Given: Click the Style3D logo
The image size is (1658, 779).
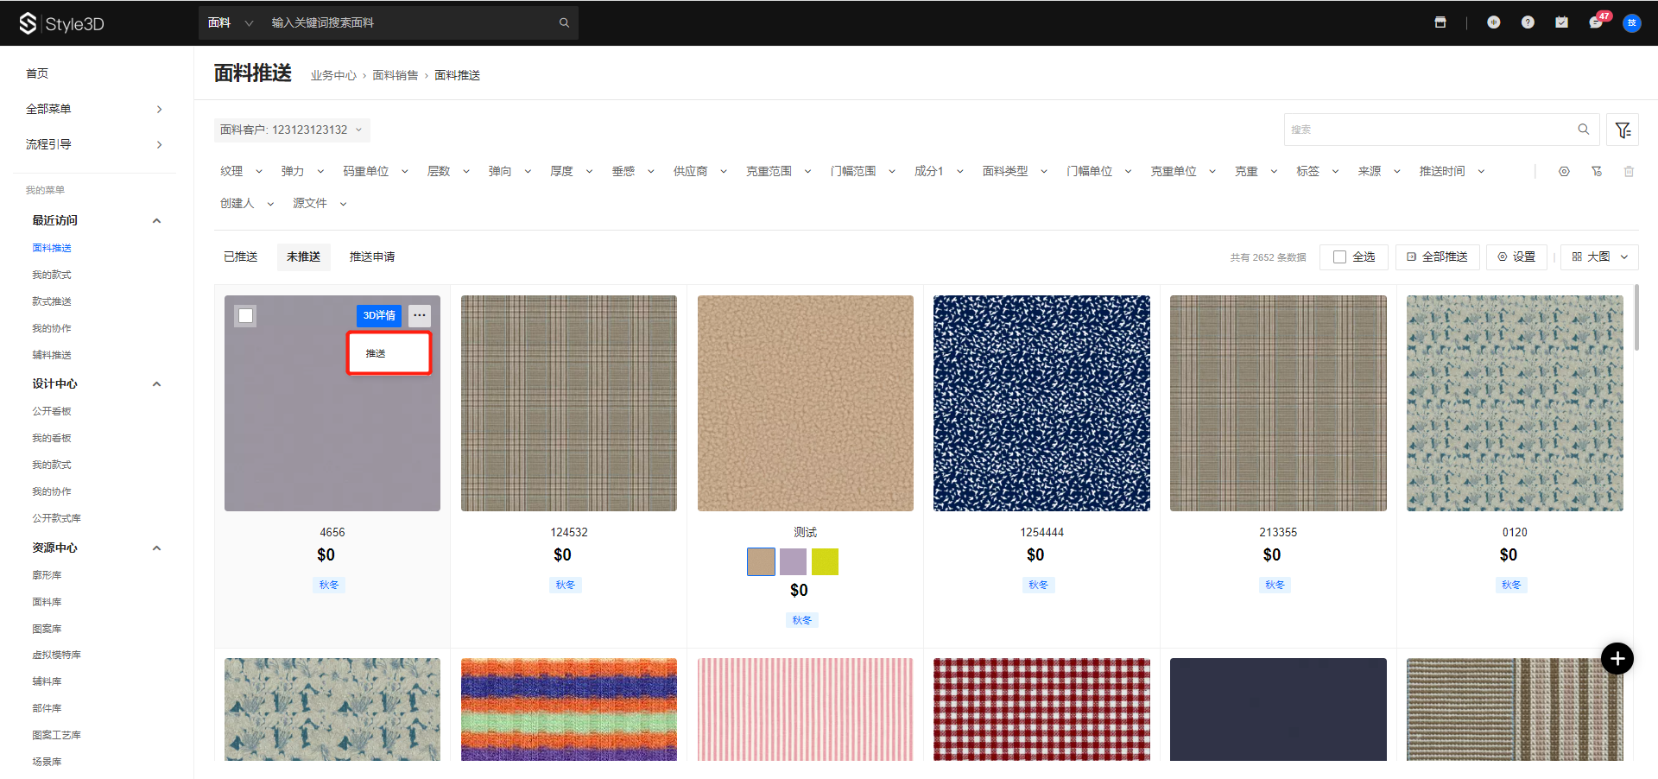Looking at the screenshot, I should point(61,23).
